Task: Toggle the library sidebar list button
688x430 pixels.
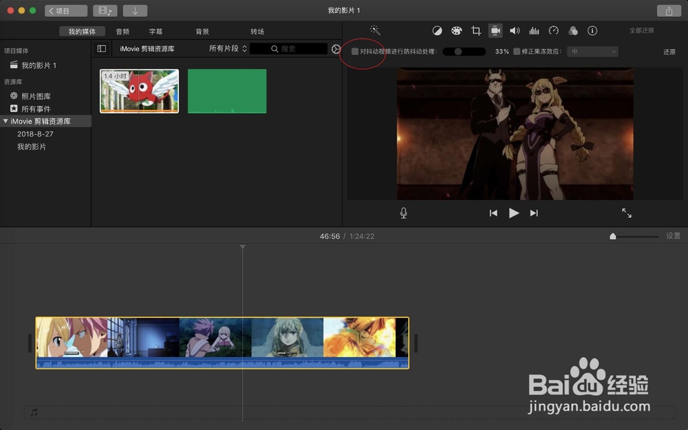Action: coord(101,49)
